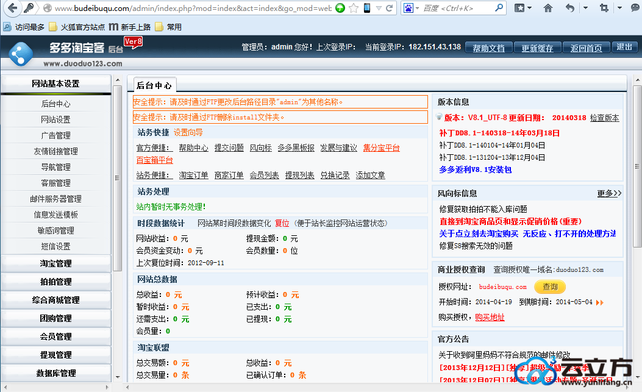Expand the 网站基本设置 sidebar section
The height and width of the screenshot is (392, 642).
(55, 84)
